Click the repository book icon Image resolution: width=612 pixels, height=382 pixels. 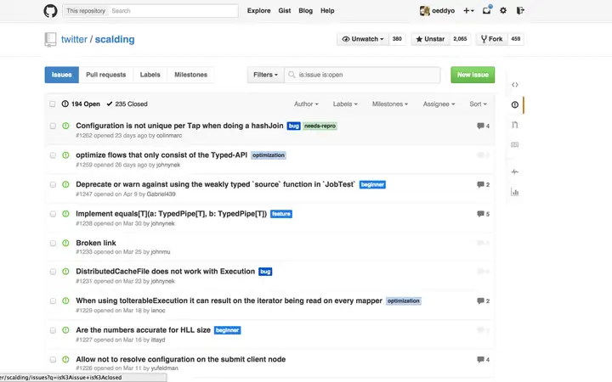(50, 39)
